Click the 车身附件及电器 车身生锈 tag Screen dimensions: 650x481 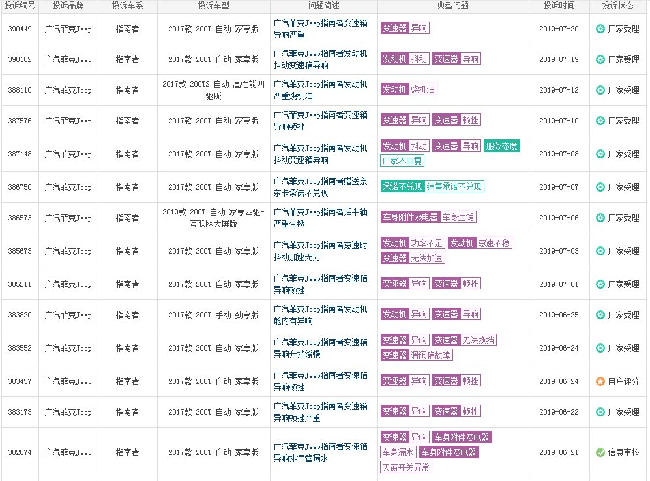point(428,217)
